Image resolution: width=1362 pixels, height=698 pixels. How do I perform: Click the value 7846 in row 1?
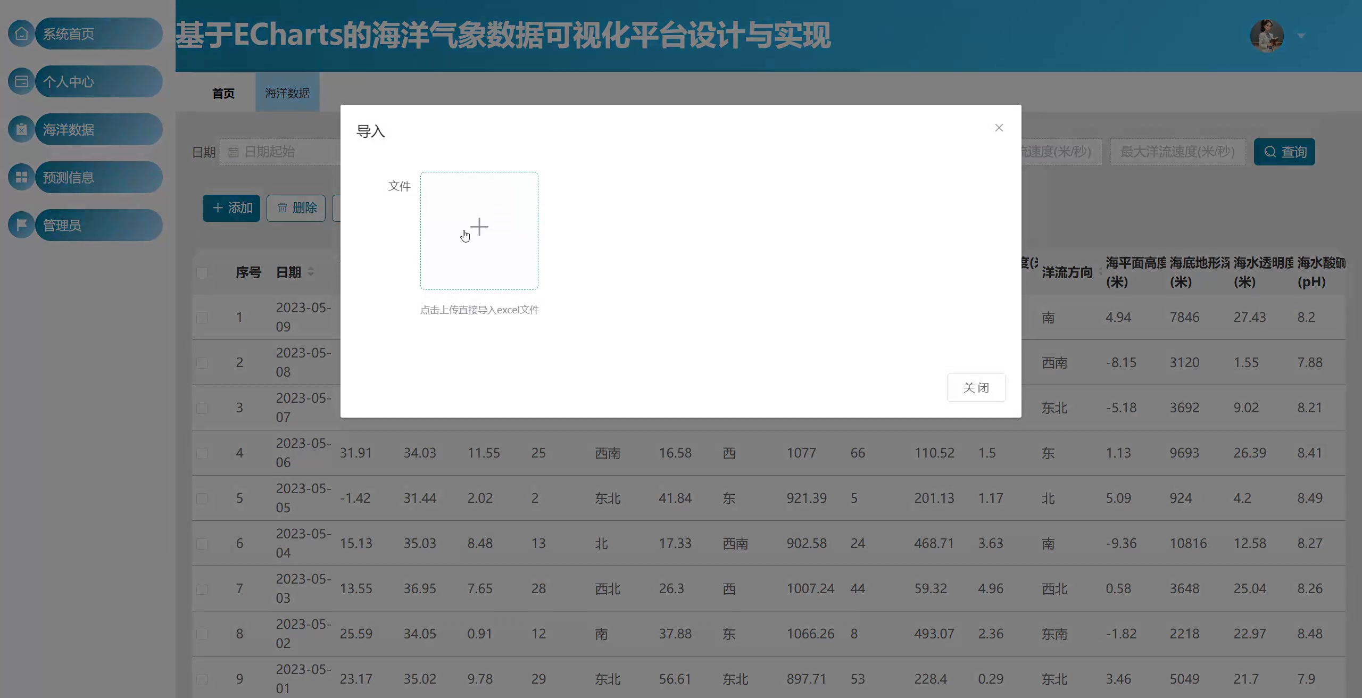click(x=1184, y=317)
